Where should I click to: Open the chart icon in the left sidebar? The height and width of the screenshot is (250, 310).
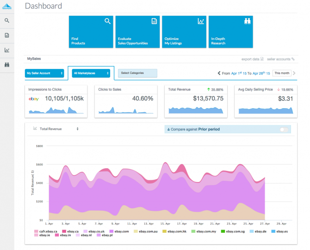click(x=7, y=50)
